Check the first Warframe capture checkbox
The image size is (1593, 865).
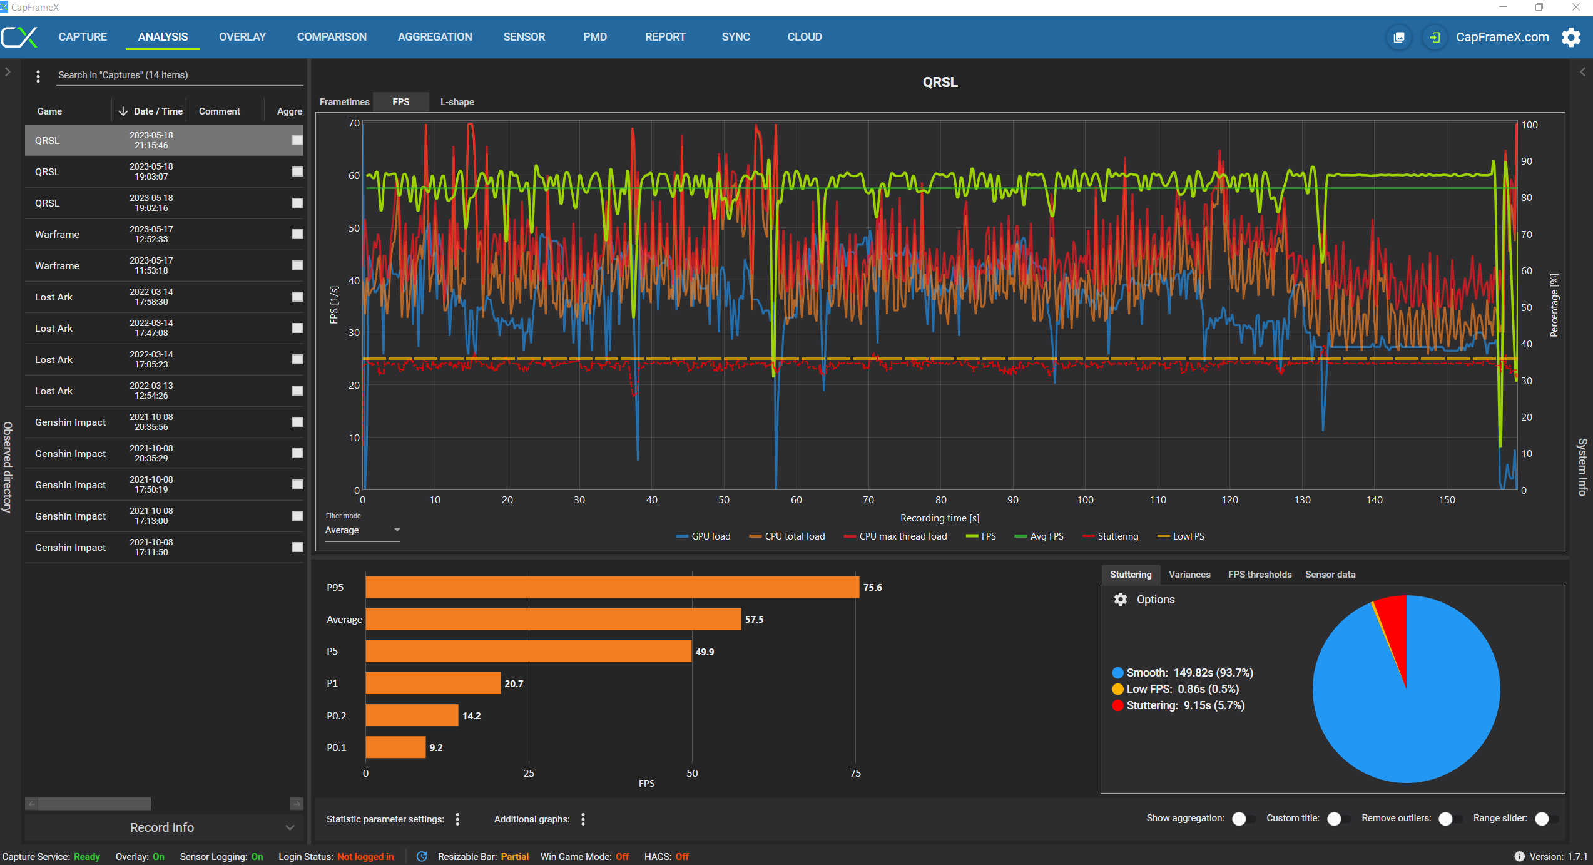pyautogui.click(x=298, y=234)
